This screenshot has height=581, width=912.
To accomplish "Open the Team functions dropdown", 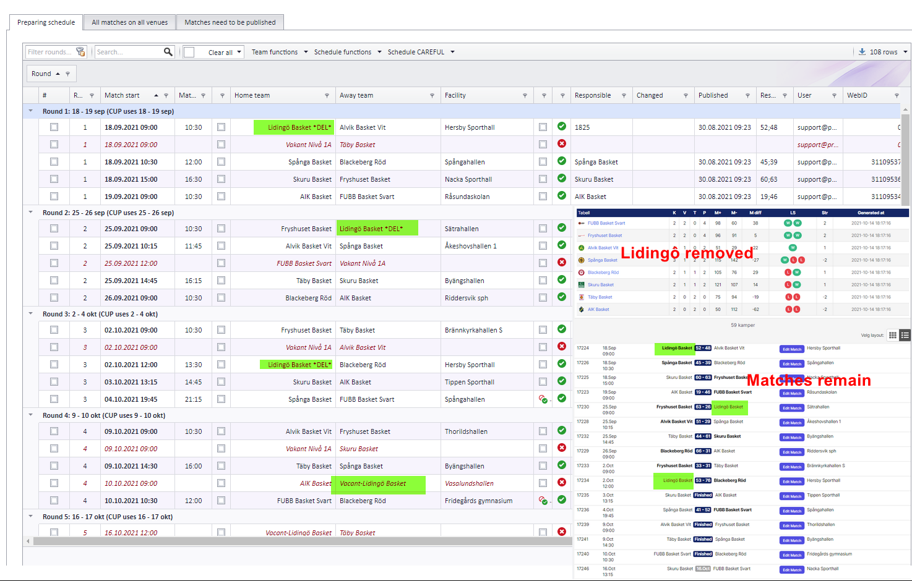I will (x=280, y=52).
